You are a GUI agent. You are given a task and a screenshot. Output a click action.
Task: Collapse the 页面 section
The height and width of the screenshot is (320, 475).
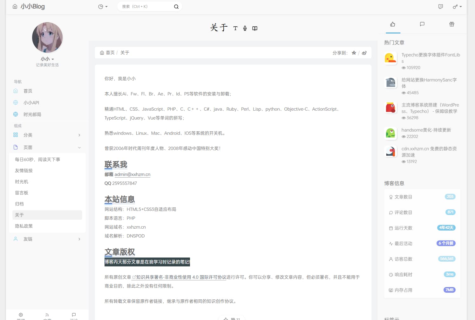coord(79,147)
